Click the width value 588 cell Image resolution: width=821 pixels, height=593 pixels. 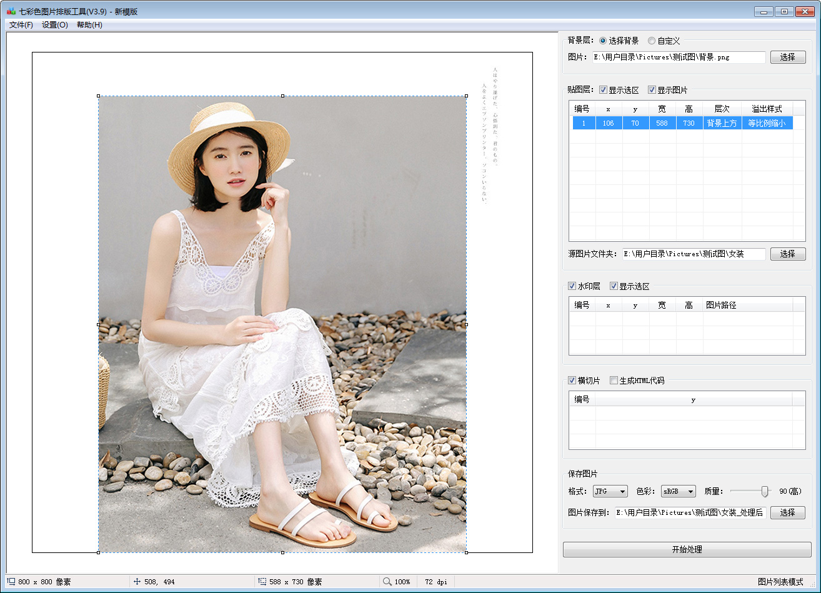click(x=662, y=123)
